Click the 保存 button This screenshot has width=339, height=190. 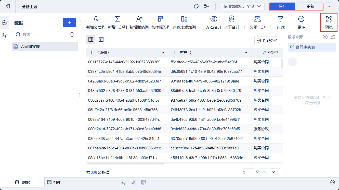[282, 6]
